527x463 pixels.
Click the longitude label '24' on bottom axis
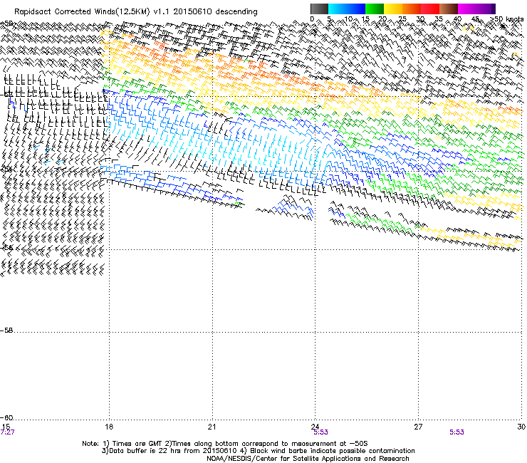tap(315, 427)
